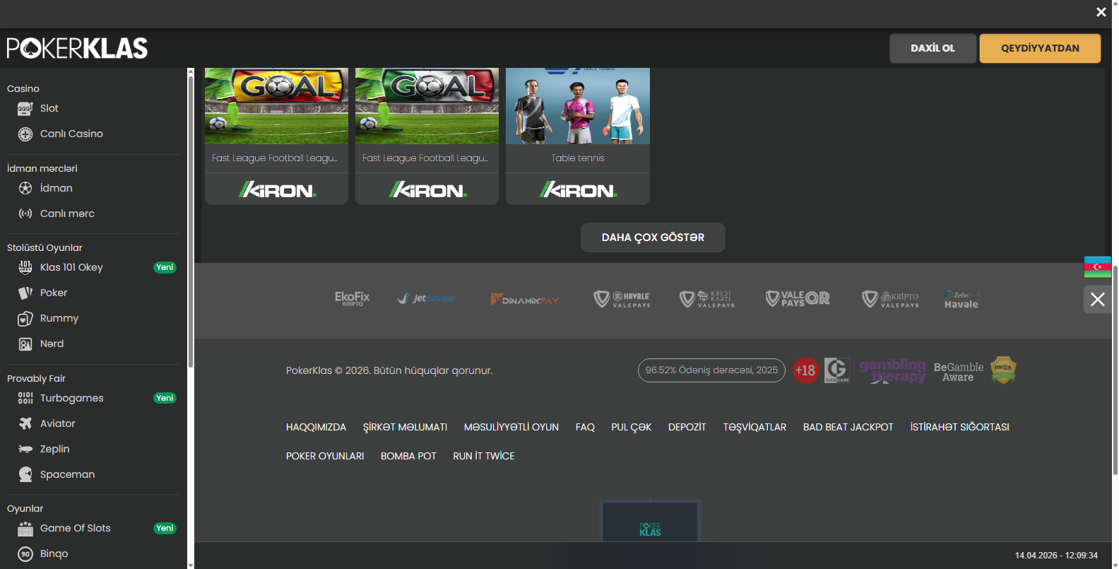Close the side panel with X button

[1097, 299]
